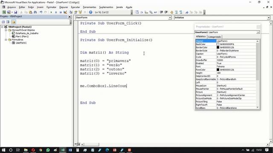Click the Insert UserForm toolbar icon

(x=9, y=12)
